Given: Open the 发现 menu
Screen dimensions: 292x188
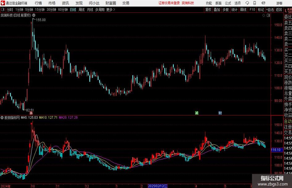Looking at the screenshot, I should click(79, 3).
